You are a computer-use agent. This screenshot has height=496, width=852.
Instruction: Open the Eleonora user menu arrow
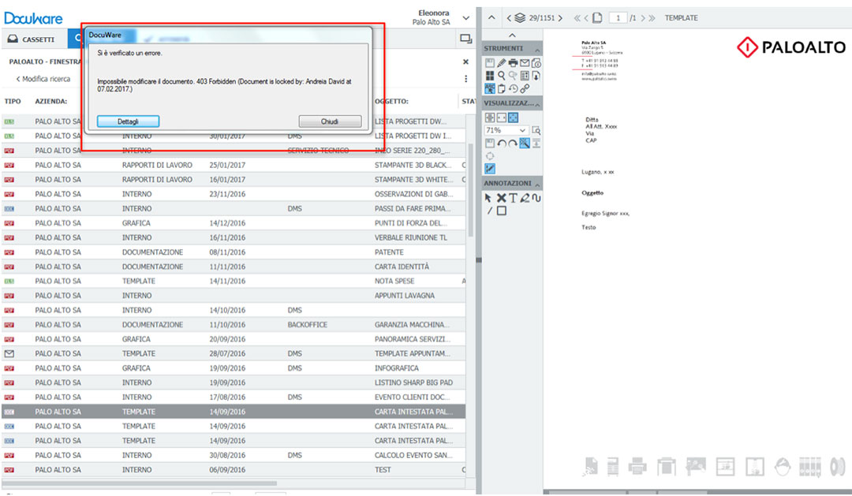465,18
